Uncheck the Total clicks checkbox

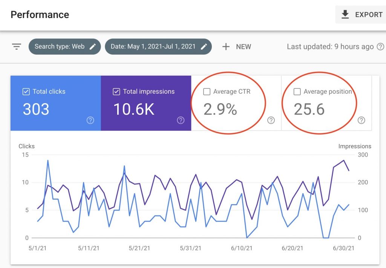(x=26, y=92)
